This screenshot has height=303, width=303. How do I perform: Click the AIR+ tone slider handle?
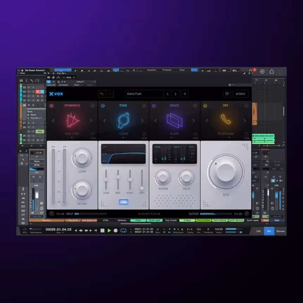point(142,188)
